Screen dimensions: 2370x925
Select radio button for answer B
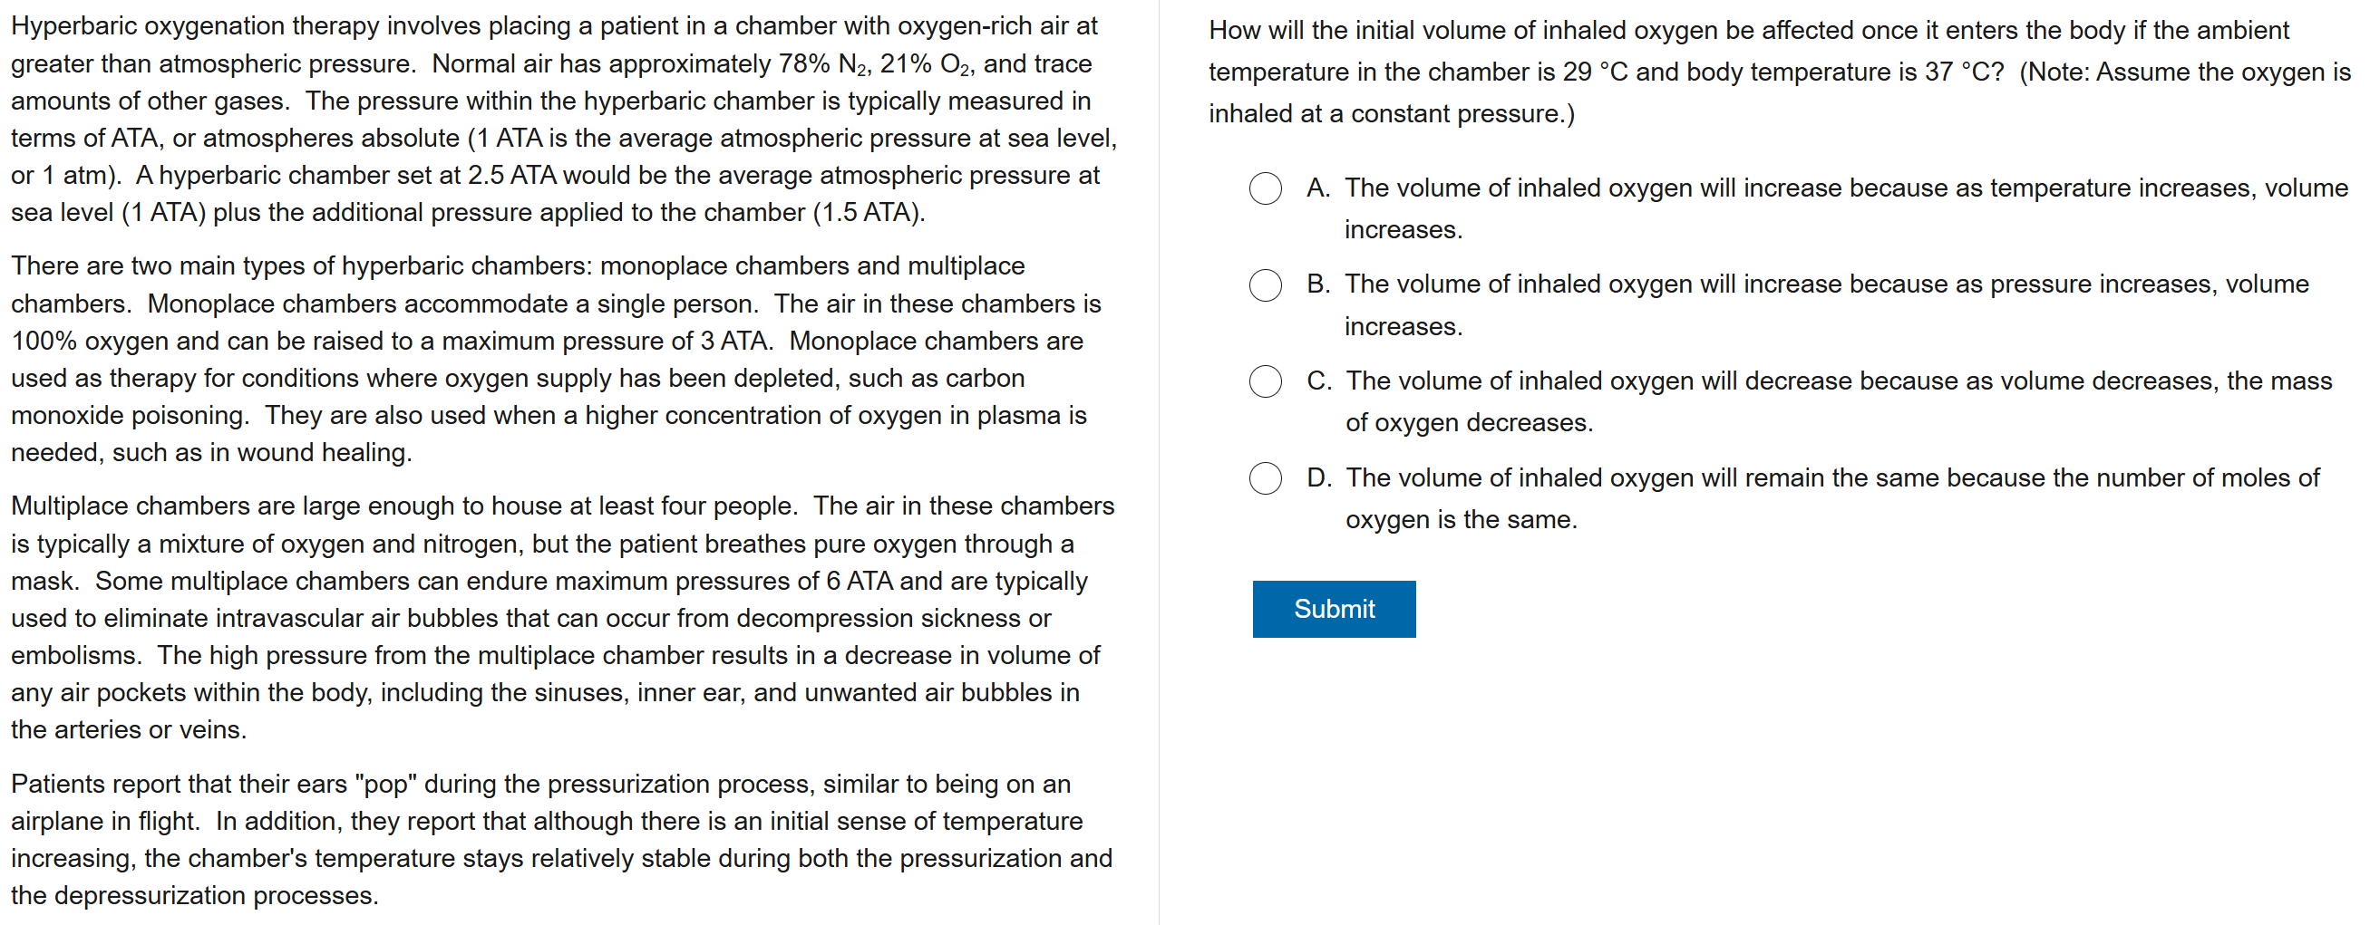point(1265,285)
